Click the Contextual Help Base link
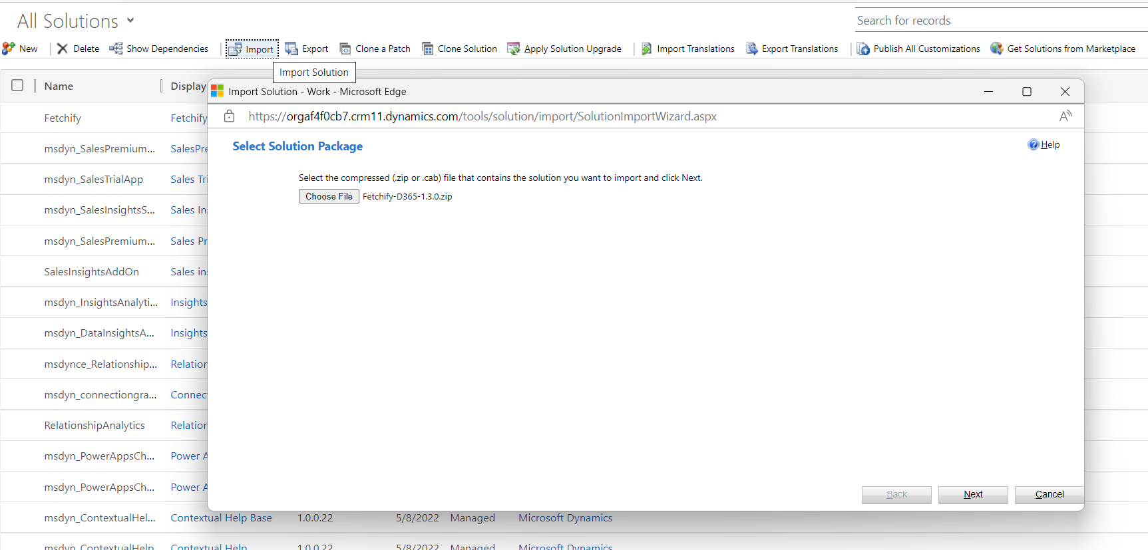This screenshot has height=550, width=1148. coord(221,517)
